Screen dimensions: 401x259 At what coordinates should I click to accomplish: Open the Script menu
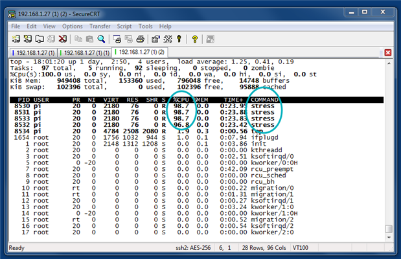click(x=124, y=27)
